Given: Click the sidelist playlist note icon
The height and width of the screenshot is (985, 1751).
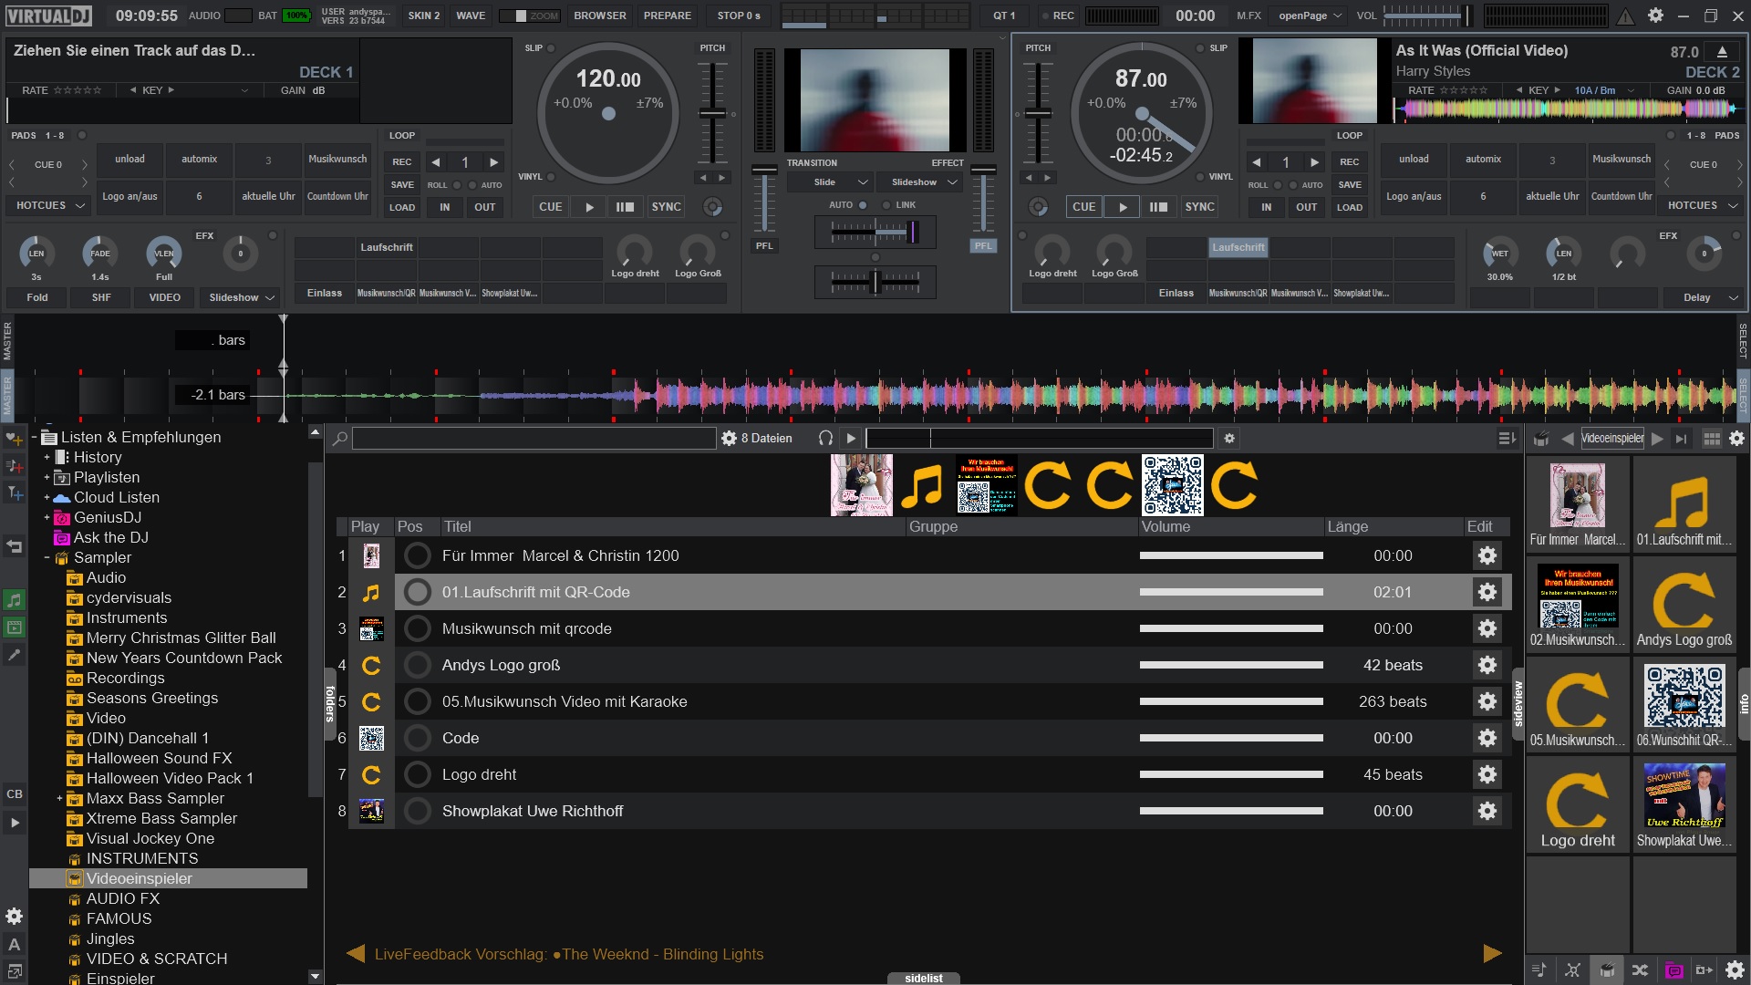Looking at the screenshot, I should 1539,969.
